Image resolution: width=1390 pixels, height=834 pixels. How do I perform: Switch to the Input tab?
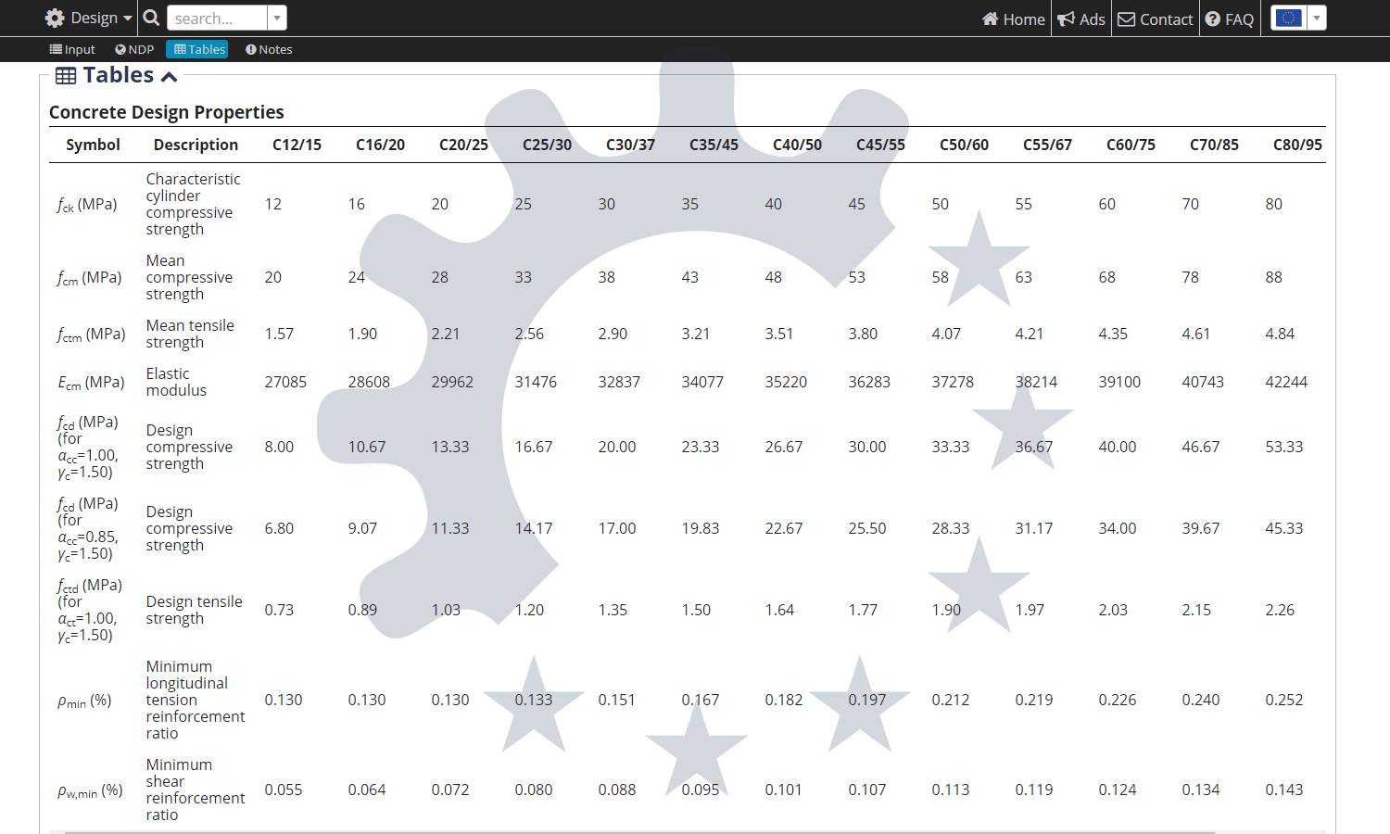[72, 49]
